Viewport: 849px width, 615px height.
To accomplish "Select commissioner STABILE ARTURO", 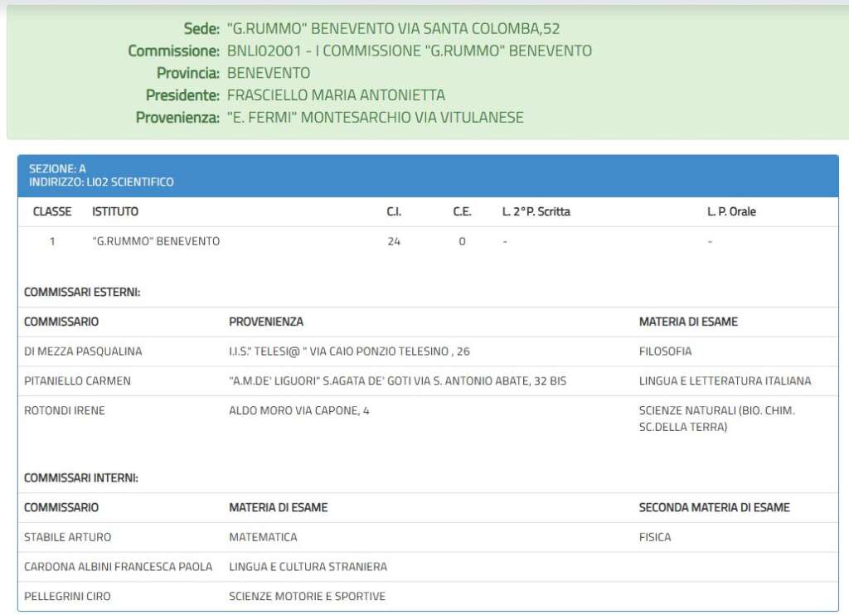I will point(67,538).
